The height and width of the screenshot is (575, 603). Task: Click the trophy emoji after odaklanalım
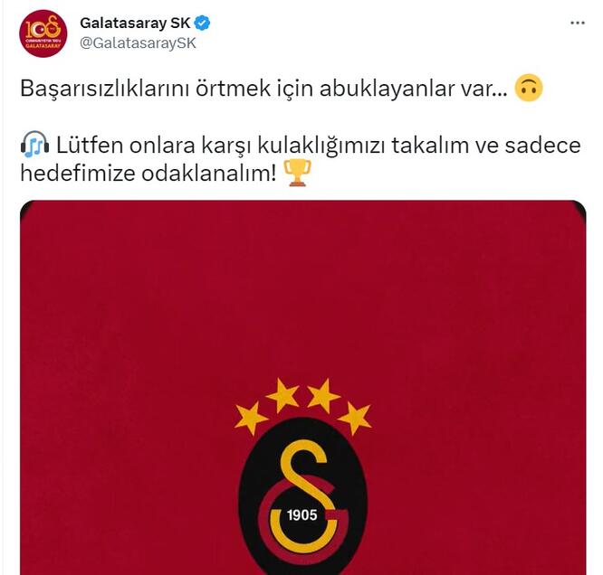pyautogui.click(x=297, y=173)
